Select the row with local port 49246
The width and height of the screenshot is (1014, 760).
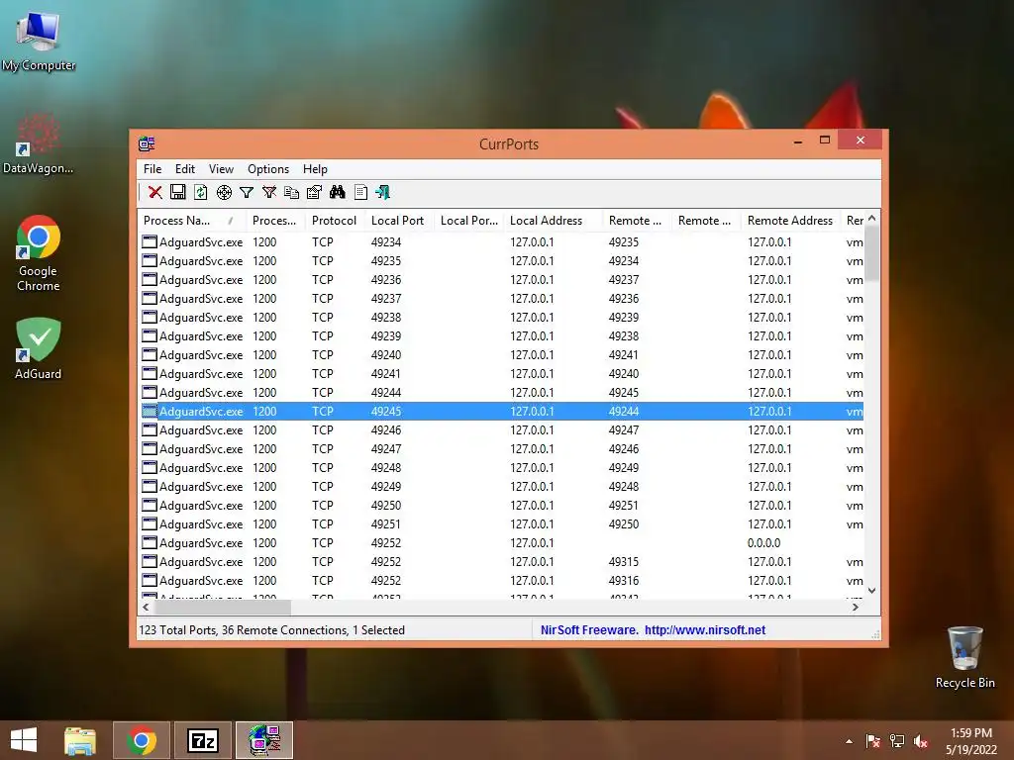(x=502, y=429)
